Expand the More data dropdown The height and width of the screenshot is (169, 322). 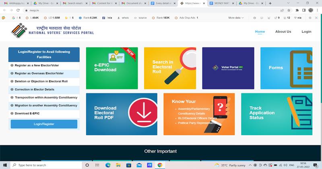236,18
